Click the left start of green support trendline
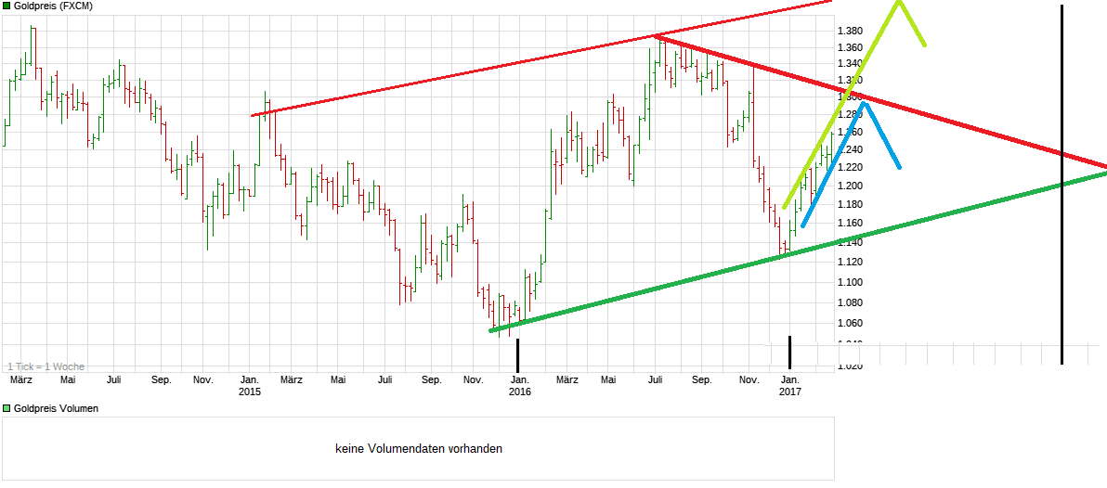 (x=491, y=330)
